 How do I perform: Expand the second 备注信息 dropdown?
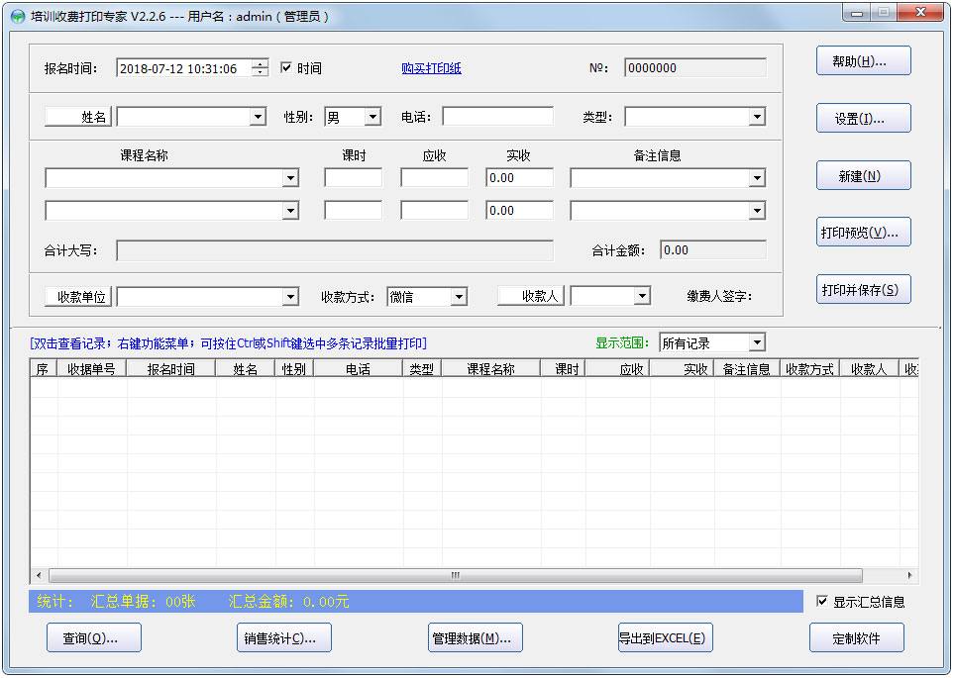(757, 211)
